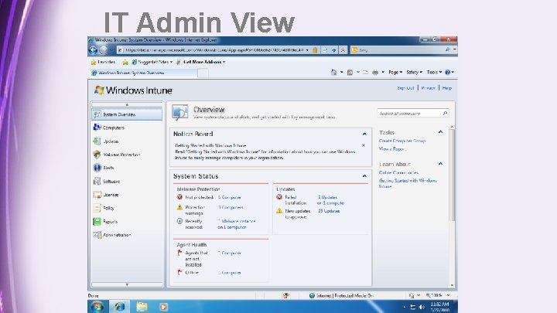Open the Windows Start orb
Viewport: 557px width, 313px height.
(97, 307)
